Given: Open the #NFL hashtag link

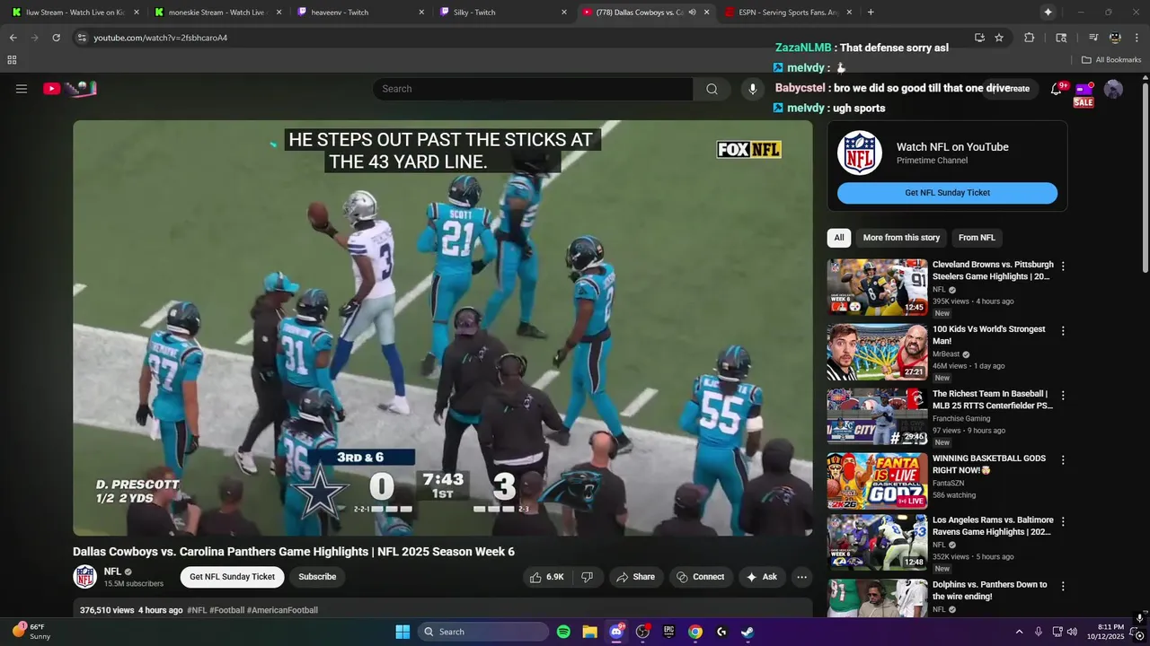Looking at the screenshot, I should pyautogui.click(x=197, y=610).
